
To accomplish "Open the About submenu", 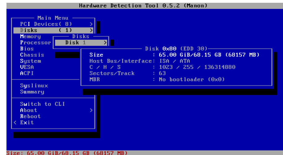I will [x=29, y=110].
